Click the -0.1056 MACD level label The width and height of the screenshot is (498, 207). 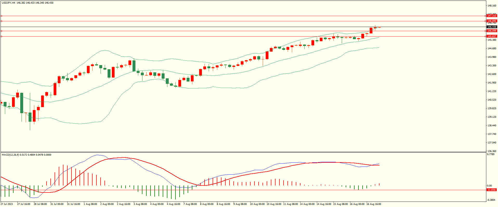coord(491,190)
